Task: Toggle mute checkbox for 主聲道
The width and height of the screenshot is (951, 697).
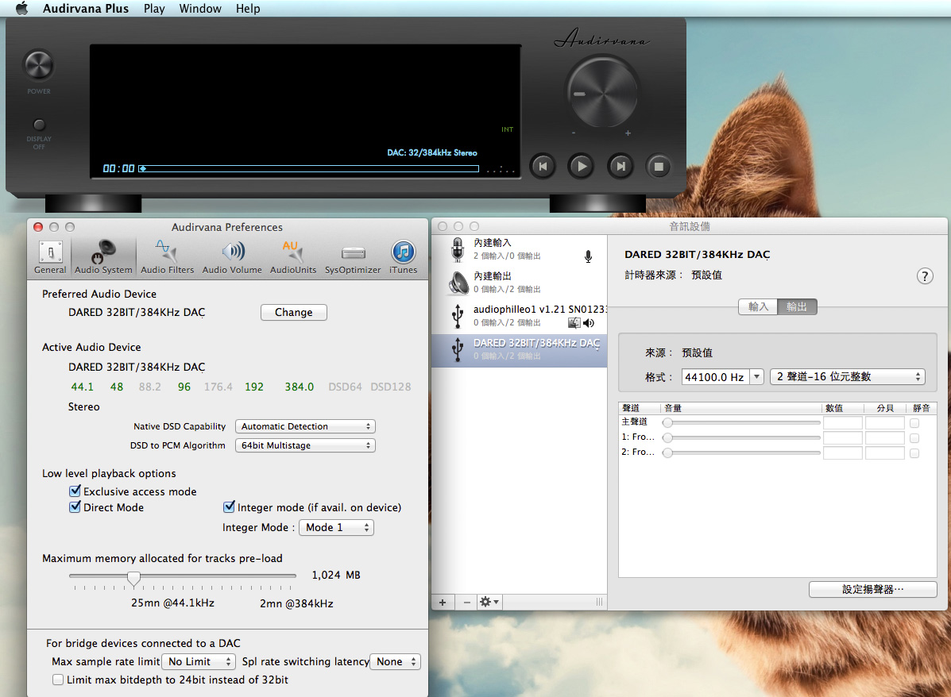Action: coord(914,422)
